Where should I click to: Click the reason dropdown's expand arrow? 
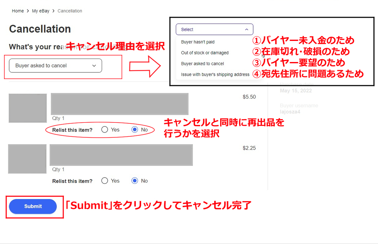94,65
